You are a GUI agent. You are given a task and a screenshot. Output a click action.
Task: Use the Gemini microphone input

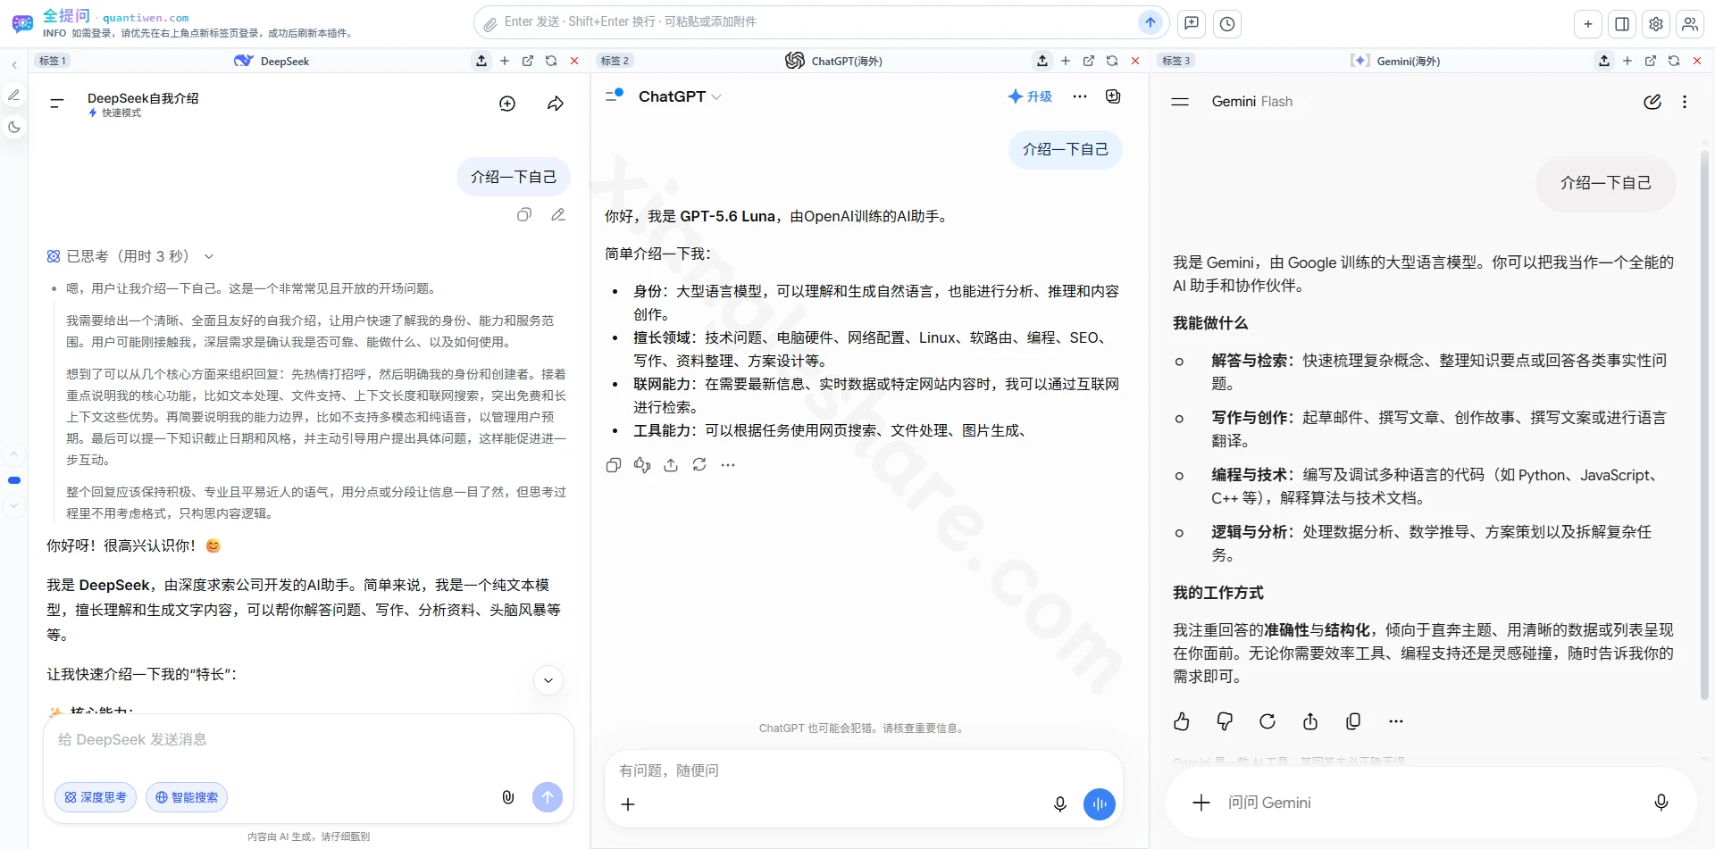(1661, 803)
